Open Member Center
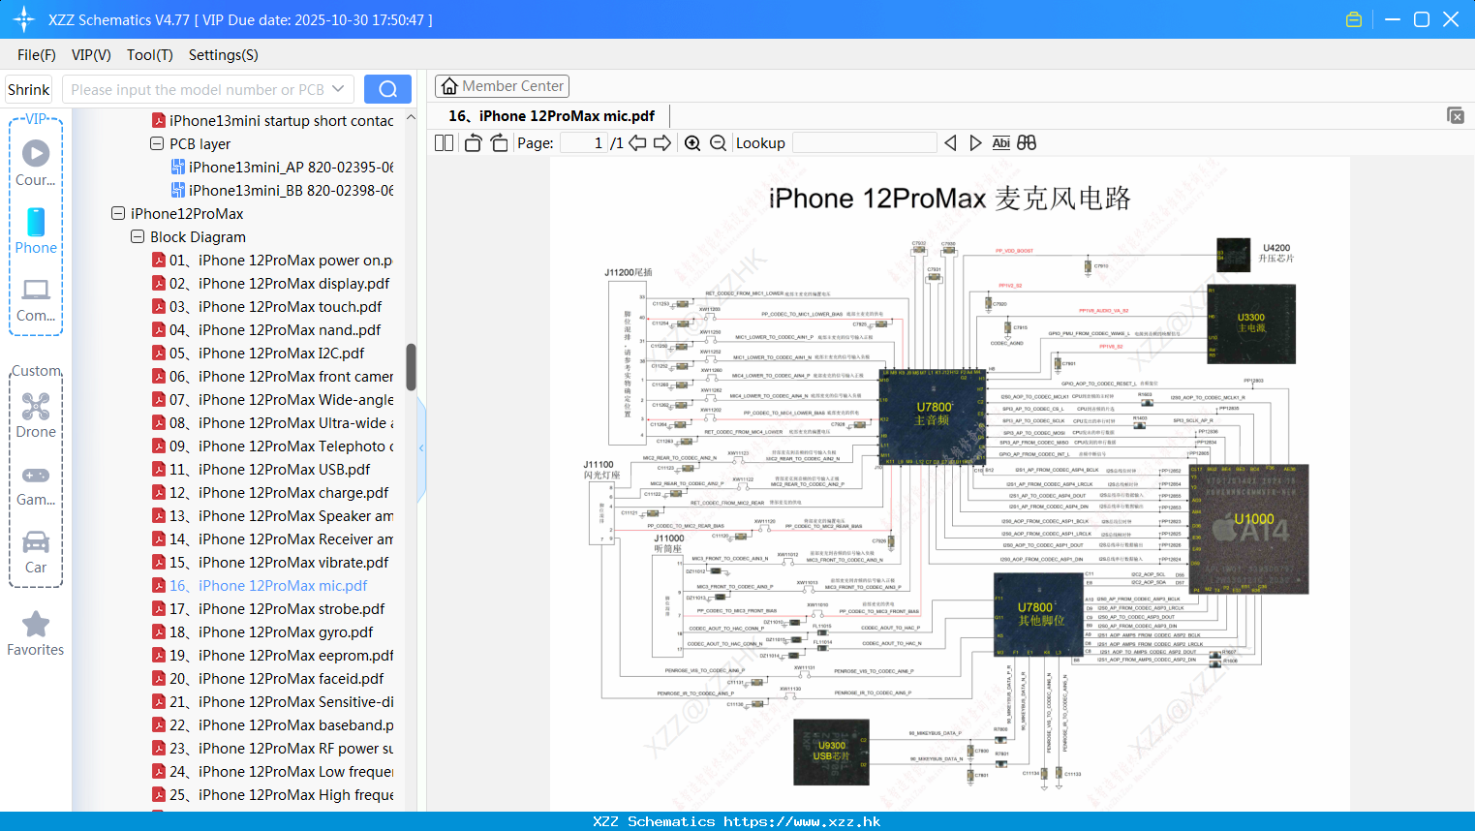The width and height of the screenshot is (1475, 831). pyautogui.click(x=502, y=86)
